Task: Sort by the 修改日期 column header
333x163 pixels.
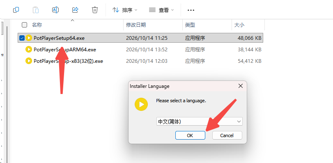Action: [x=136, y=25]
